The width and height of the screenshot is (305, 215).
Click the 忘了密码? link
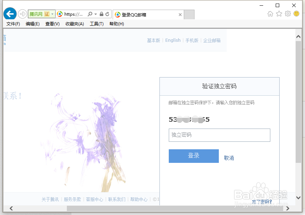click(x=262, y=202)
